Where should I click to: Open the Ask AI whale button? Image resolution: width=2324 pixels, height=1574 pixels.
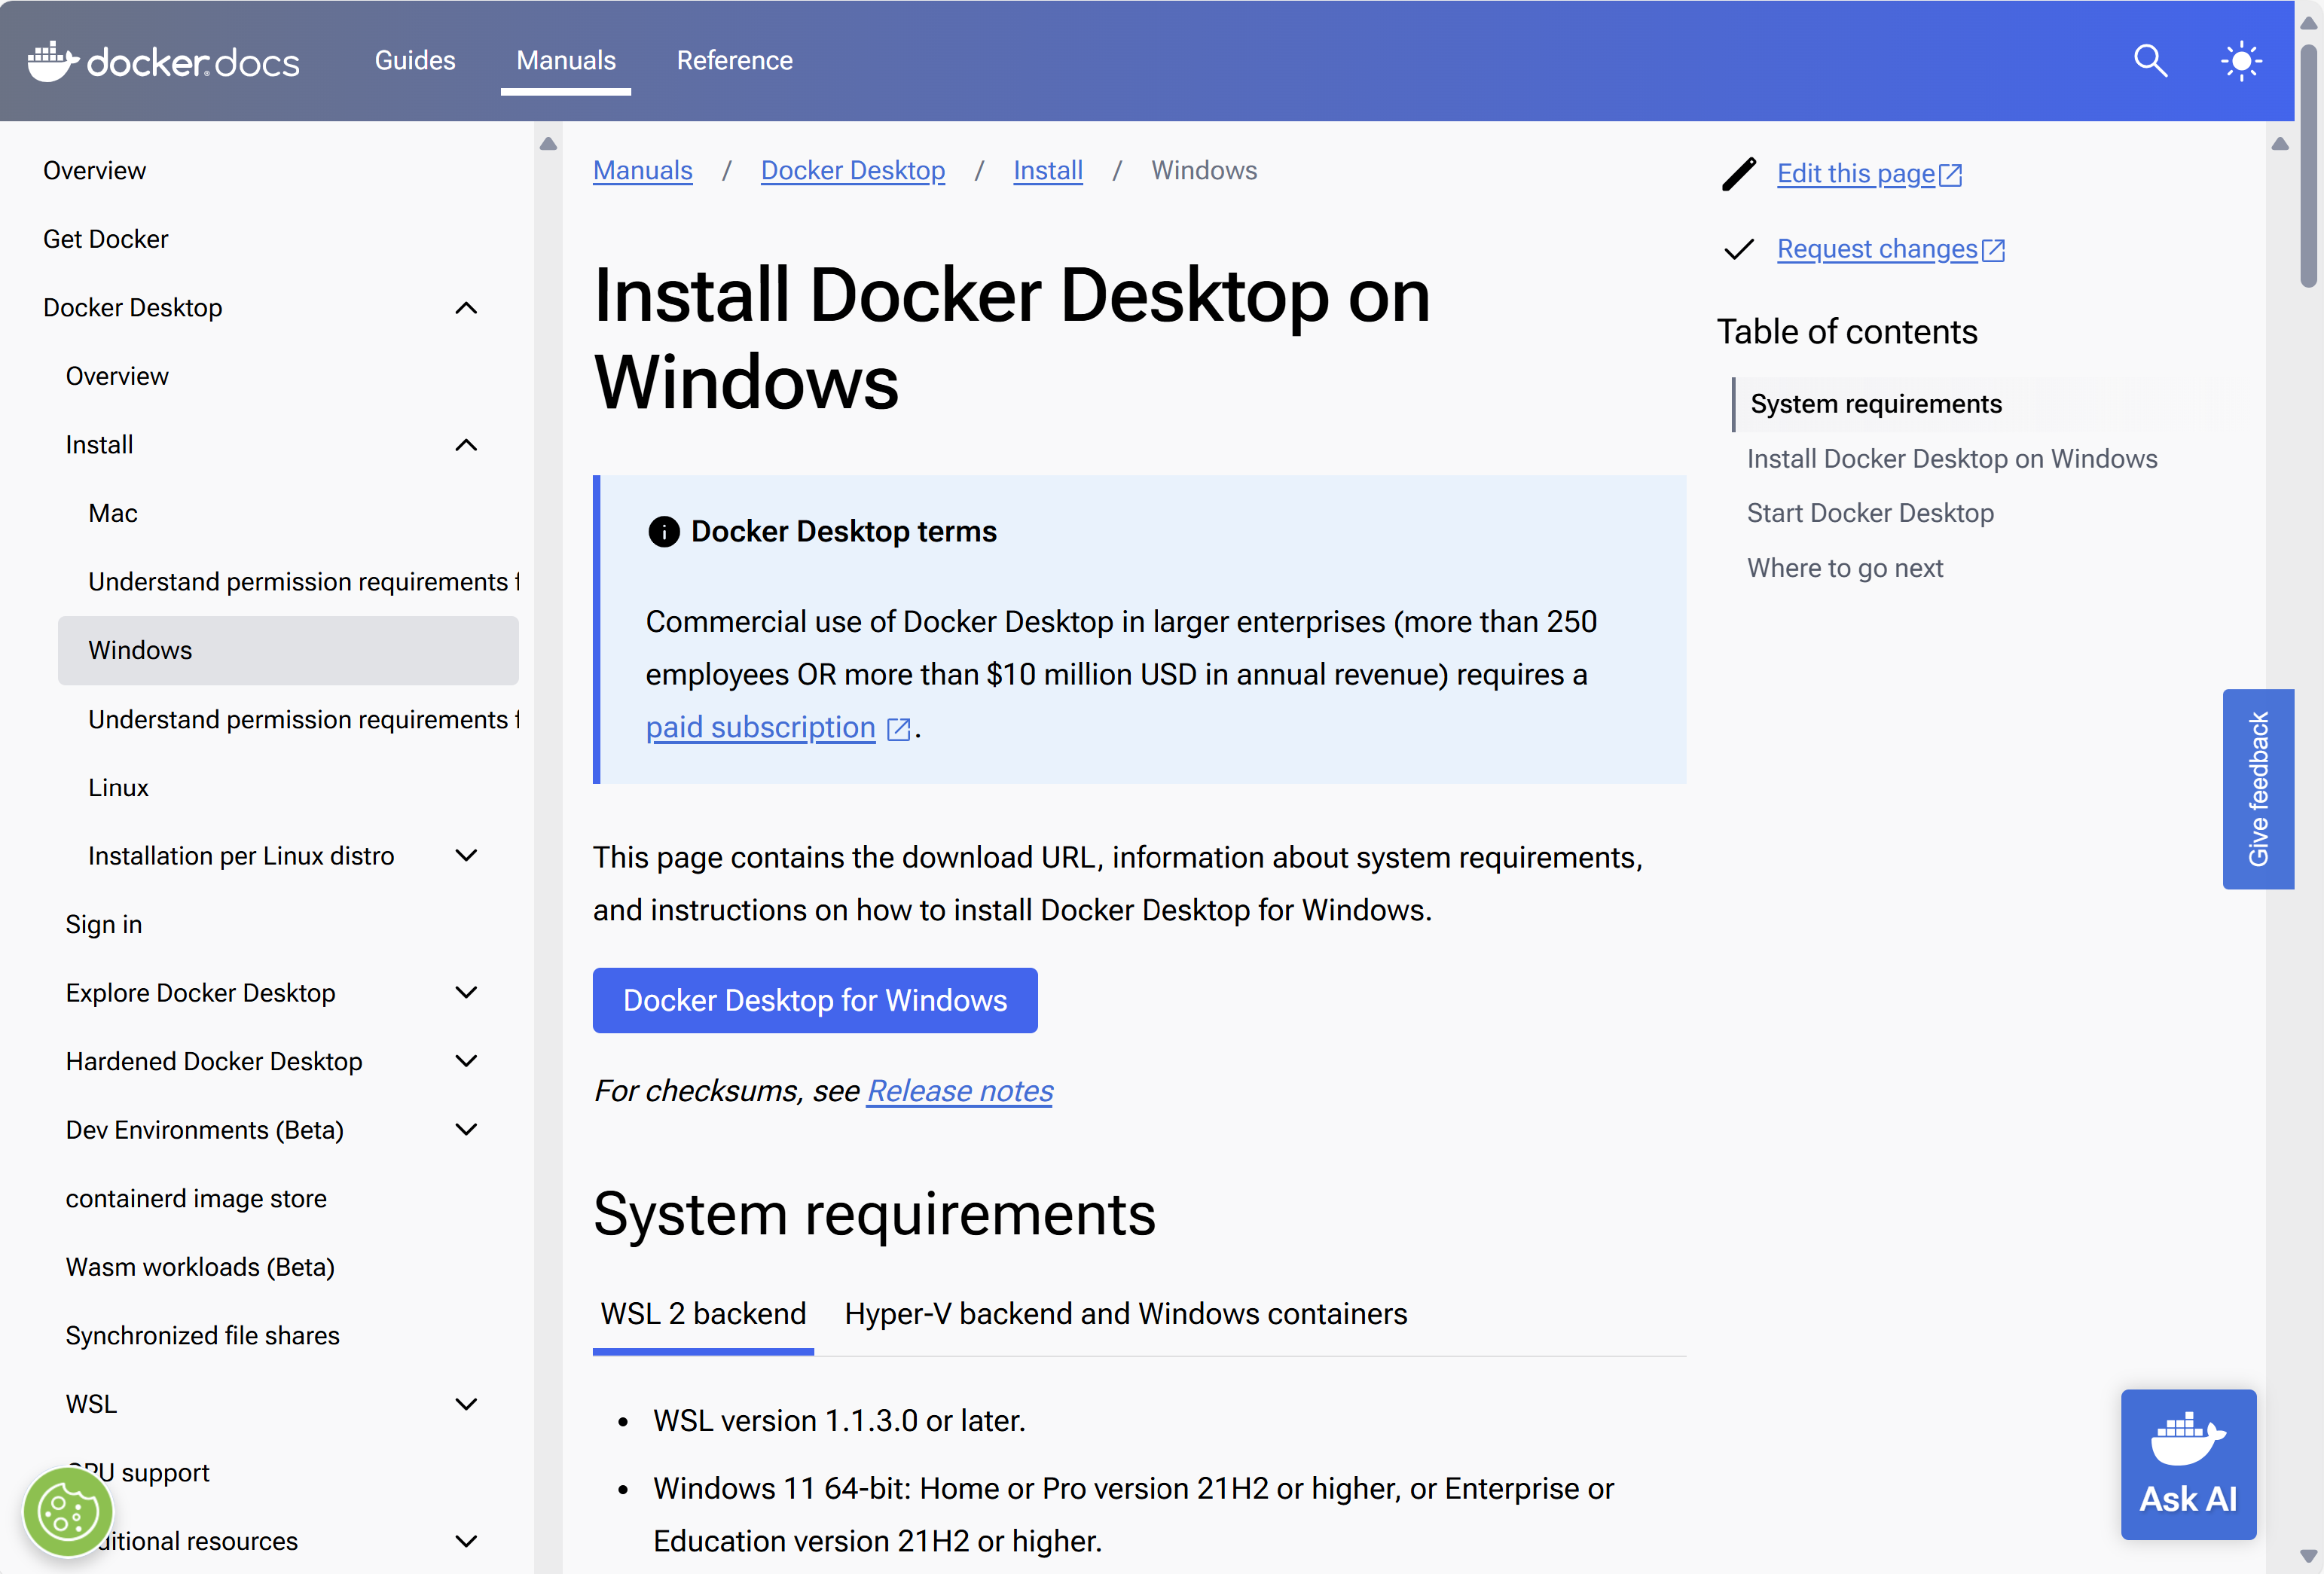[x=2188, y=1463]
